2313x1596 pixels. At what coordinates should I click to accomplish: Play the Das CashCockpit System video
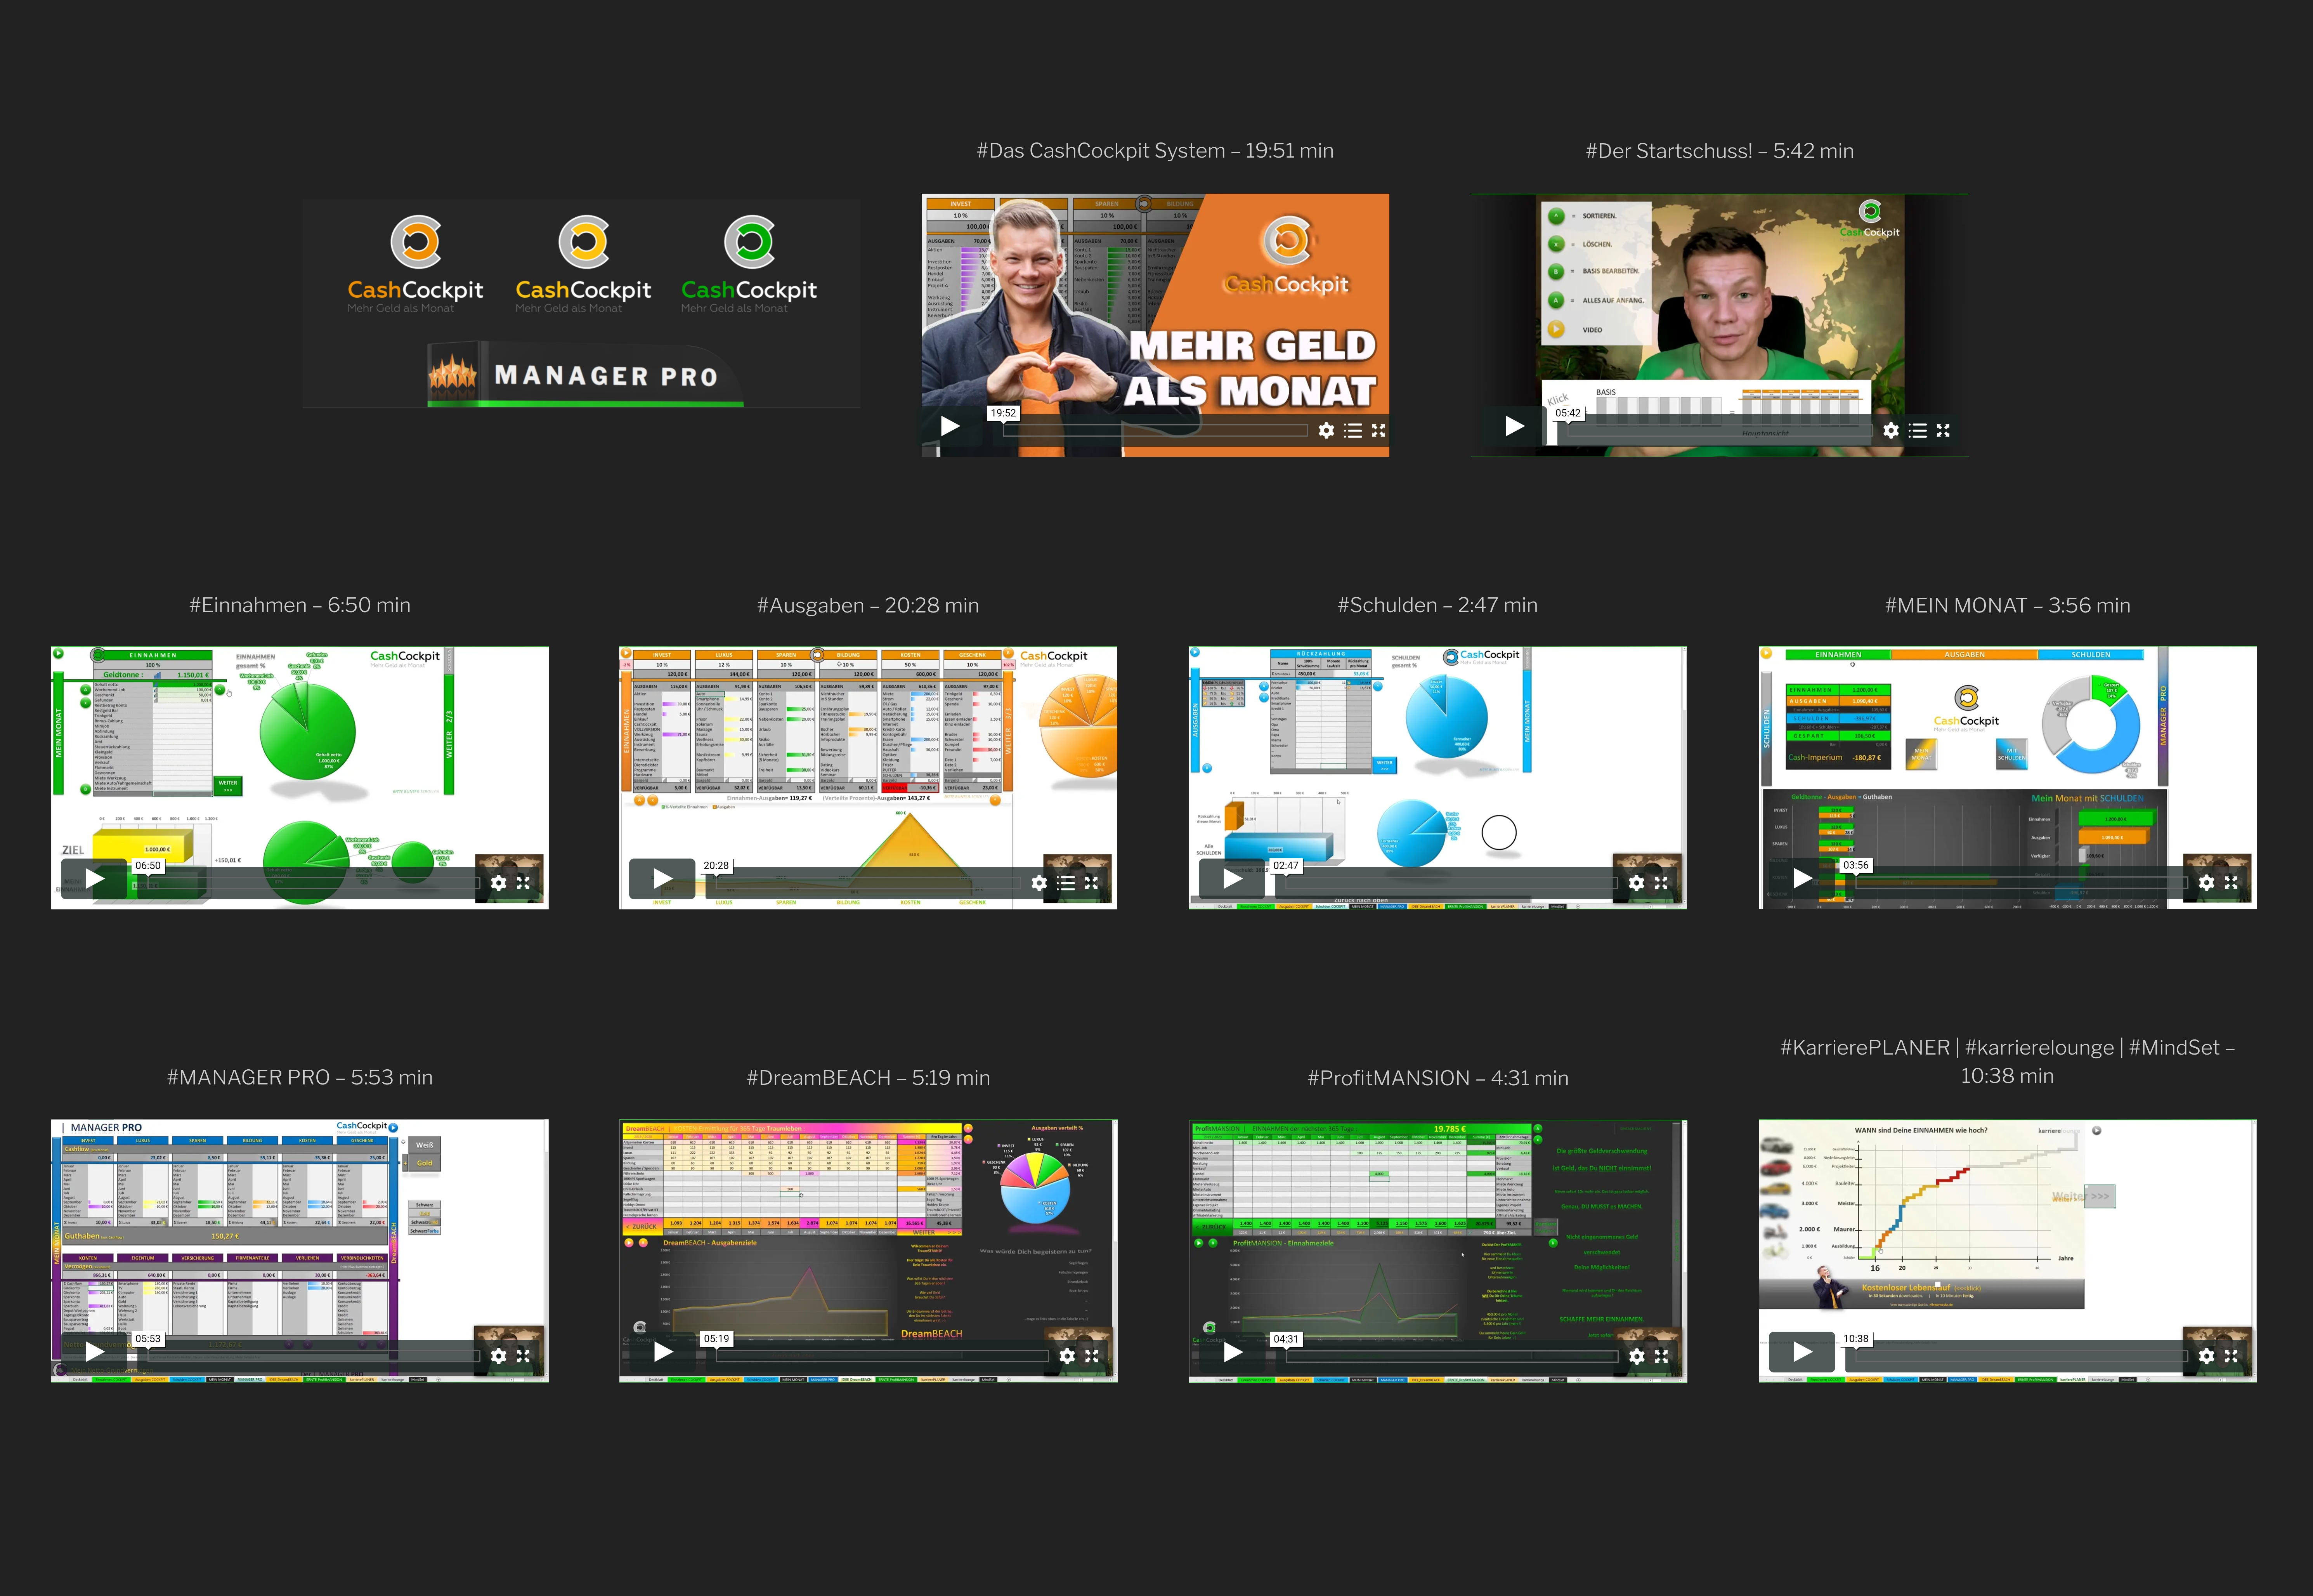pos(950,426)
